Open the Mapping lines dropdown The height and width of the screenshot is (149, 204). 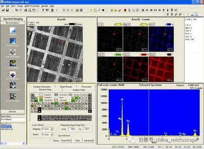click(47, 129)
